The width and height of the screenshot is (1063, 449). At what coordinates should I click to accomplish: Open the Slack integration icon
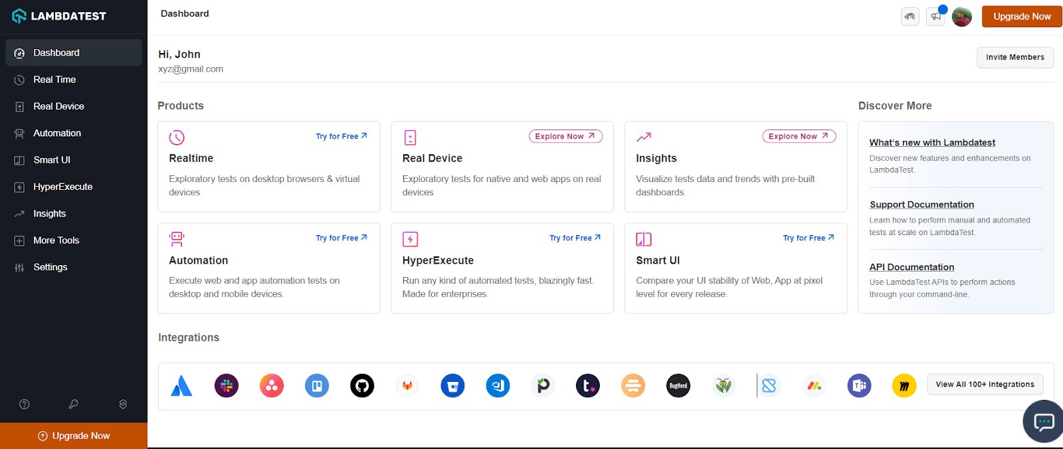click(227, 385)
